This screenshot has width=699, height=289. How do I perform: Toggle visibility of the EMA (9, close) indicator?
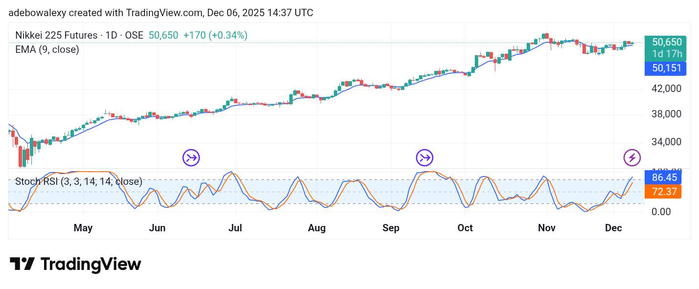coord(47,49)
